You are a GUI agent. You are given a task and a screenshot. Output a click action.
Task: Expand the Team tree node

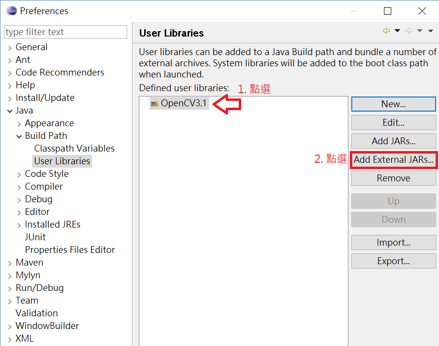(10, 302)
